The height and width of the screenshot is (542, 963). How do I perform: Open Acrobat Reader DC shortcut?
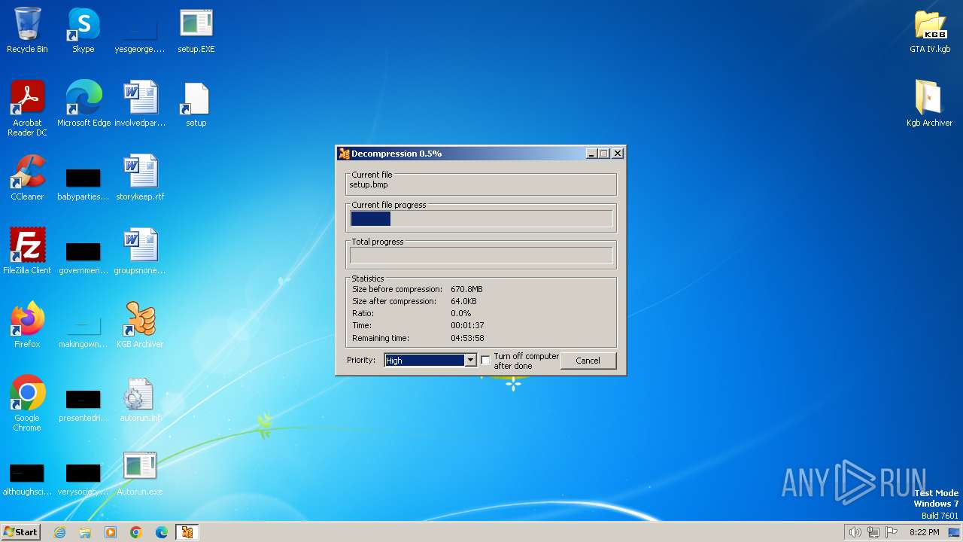coord(27,108)
